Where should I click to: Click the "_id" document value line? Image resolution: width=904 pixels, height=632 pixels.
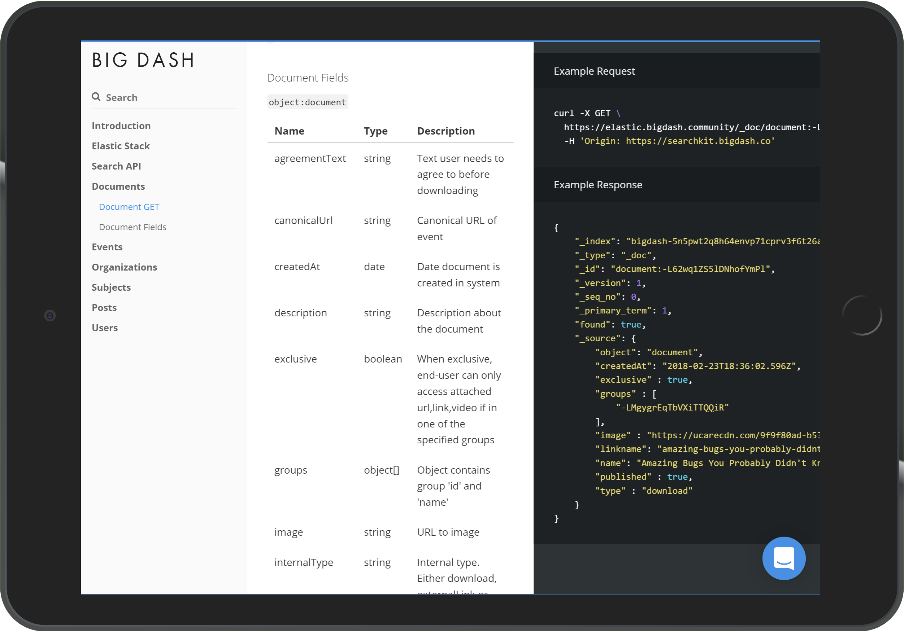tap(674, 269)
